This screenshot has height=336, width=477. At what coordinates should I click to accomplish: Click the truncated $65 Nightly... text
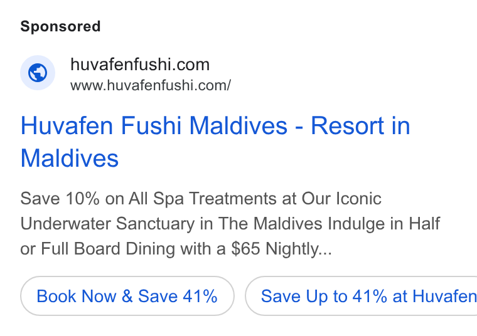click(281, 248)
